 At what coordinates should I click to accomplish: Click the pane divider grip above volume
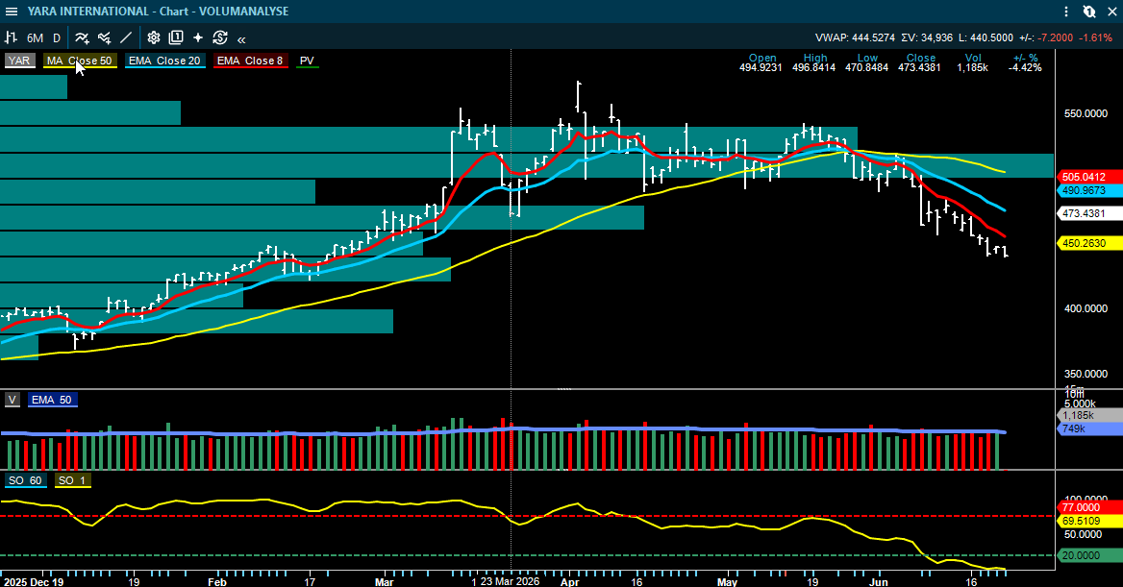click(564, 389)
